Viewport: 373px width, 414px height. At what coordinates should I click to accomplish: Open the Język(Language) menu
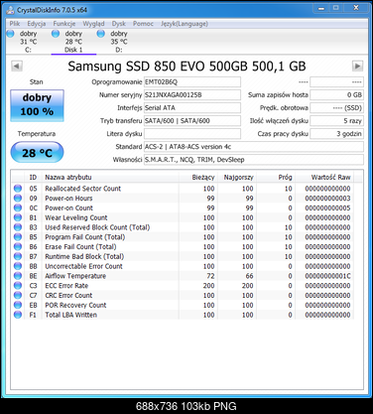point(185,24)
